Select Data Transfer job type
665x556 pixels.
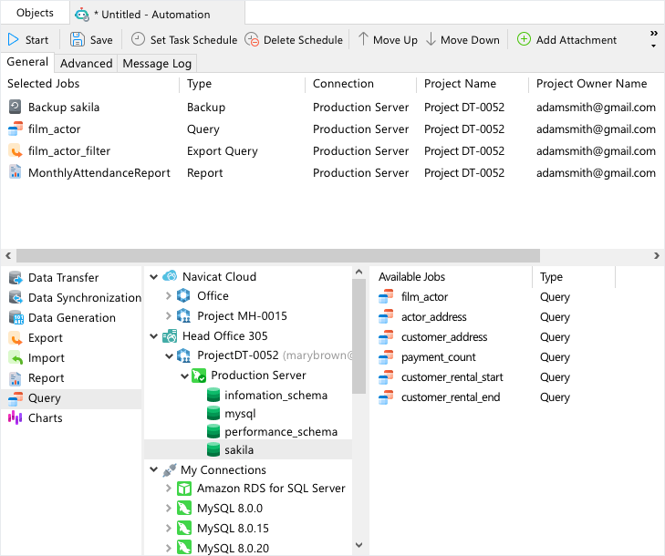[63, 278]
